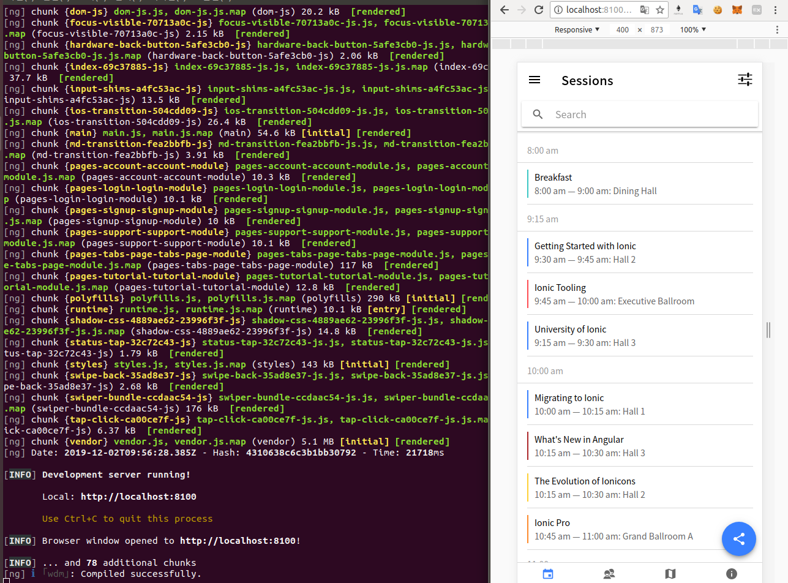This screenshot has width=788, height=583.
Task: Click the search magnifier icon
Action: (538, 115)
